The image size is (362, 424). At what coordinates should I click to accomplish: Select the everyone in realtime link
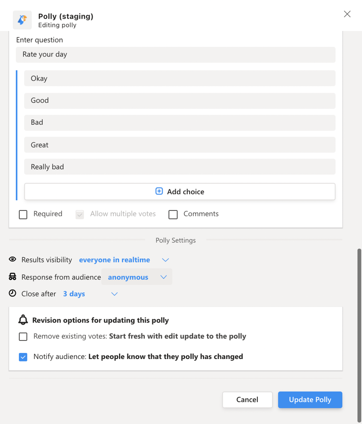[x=114, y=260]
